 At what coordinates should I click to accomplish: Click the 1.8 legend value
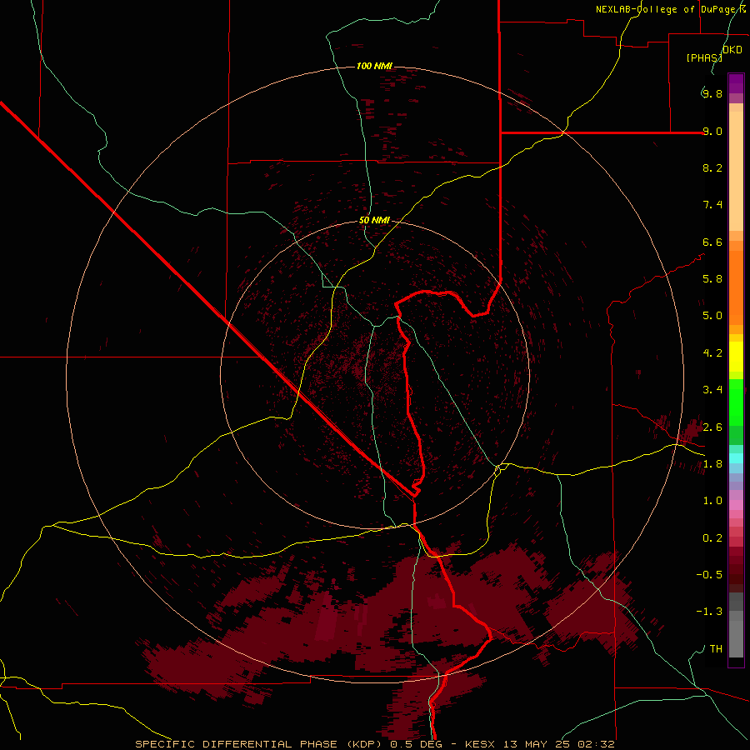pyautogui.click(x=712, y=464)
